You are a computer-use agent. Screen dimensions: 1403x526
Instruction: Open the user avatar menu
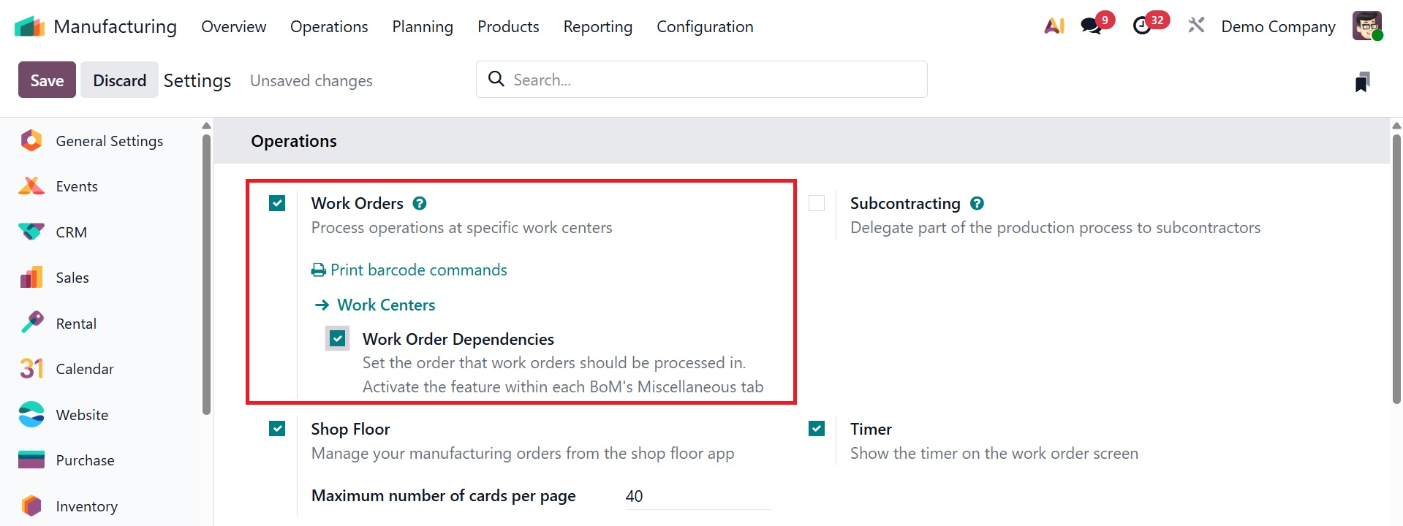click(x=1366, y=26)
